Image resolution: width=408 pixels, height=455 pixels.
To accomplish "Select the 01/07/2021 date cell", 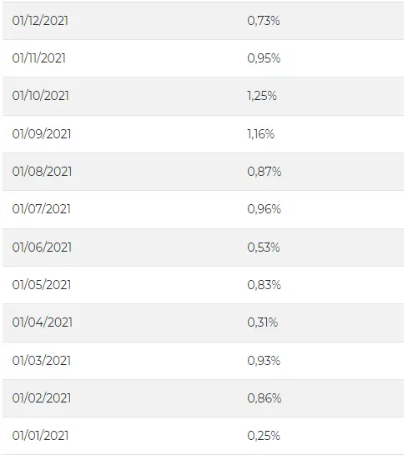I will (x=41, y=209).
